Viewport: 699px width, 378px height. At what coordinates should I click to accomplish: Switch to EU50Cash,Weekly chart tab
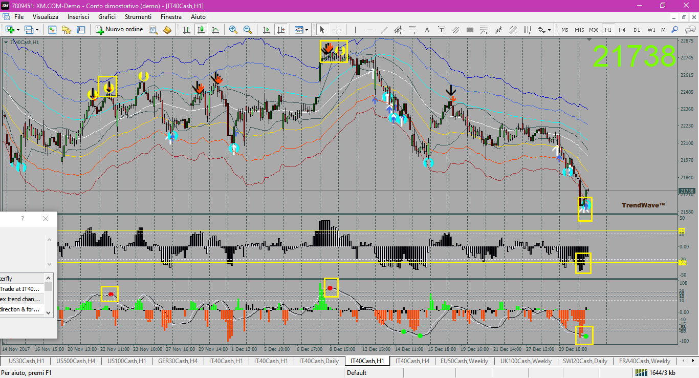pos(464,361)
